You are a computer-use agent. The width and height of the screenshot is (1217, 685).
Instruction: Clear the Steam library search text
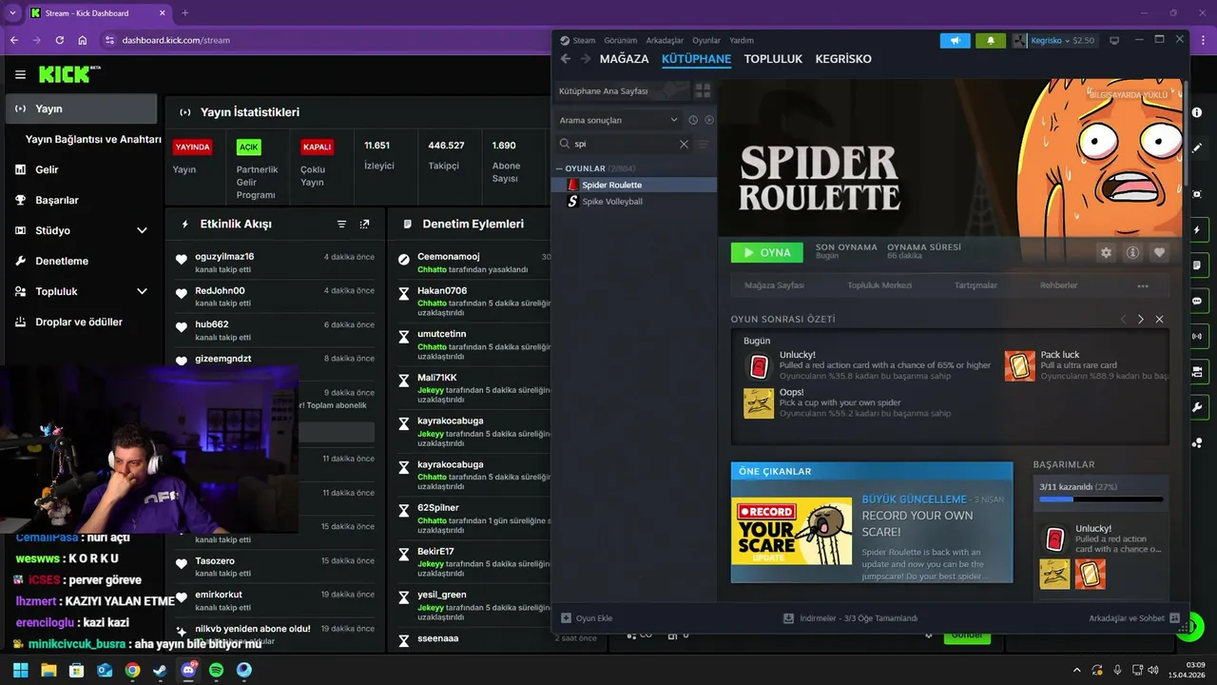pyautogui.click(x=684, y=144)
